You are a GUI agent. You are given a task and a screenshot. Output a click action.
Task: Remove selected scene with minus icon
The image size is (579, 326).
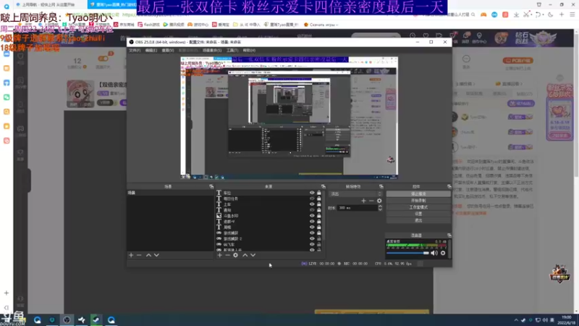pyautogui.click(x=139, y=255)
